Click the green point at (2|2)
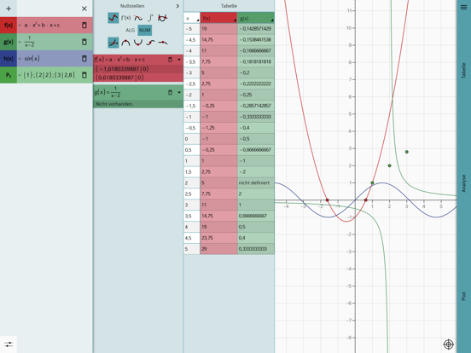The width and height of the screenshot is (471, 353). (390, 165)
